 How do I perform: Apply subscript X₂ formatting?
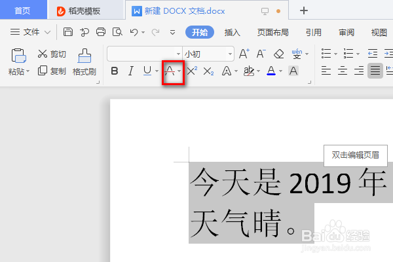click(x=208, y=71)
